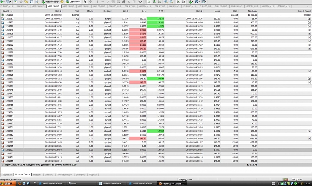Screen dimensions: 312x186
Task: Switch to the 1629469: MetaTrader taskbar window
Action: pyautogui.click(x=111, y=183)
